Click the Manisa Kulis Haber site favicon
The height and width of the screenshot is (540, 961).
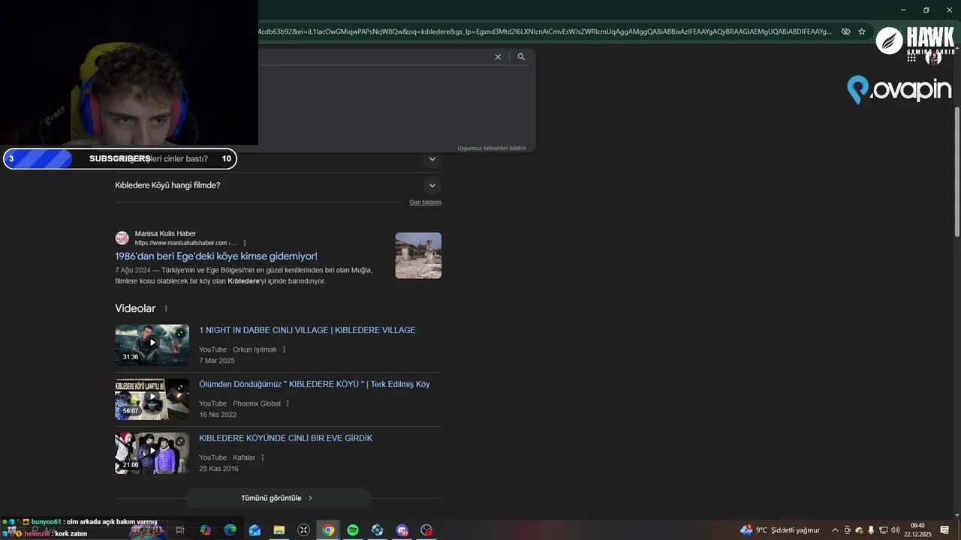(122, 238)
